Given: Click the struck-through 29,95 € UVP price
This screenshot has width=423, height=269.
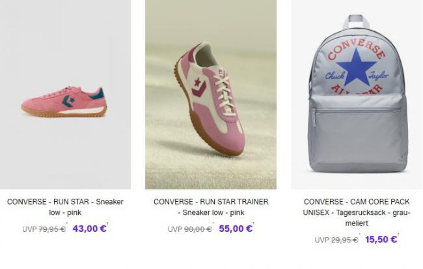Looking at the screenshot, I should pos(344,240).
